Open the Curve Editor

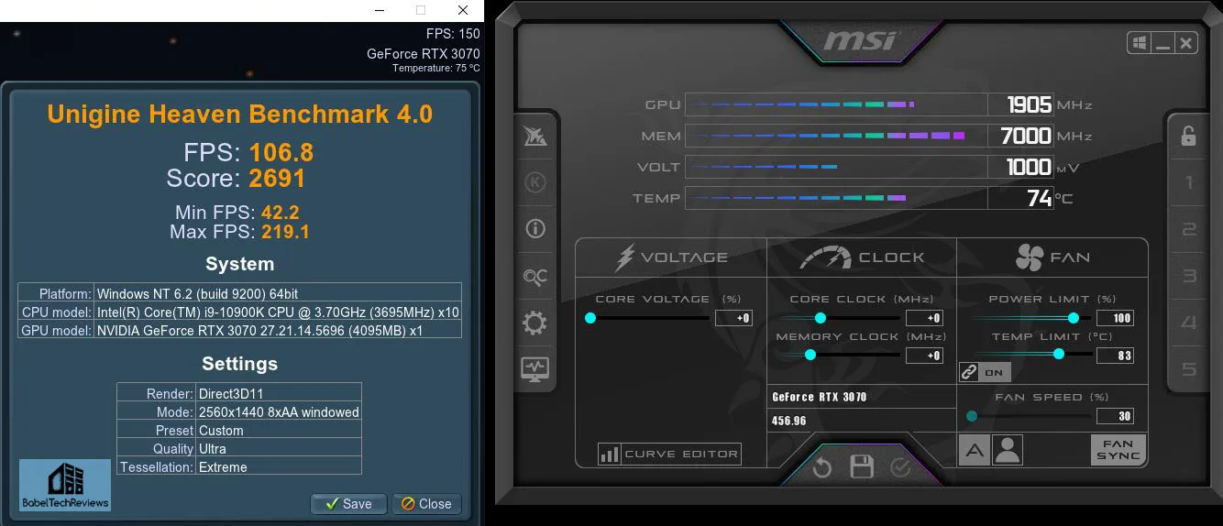click(669, 454)
